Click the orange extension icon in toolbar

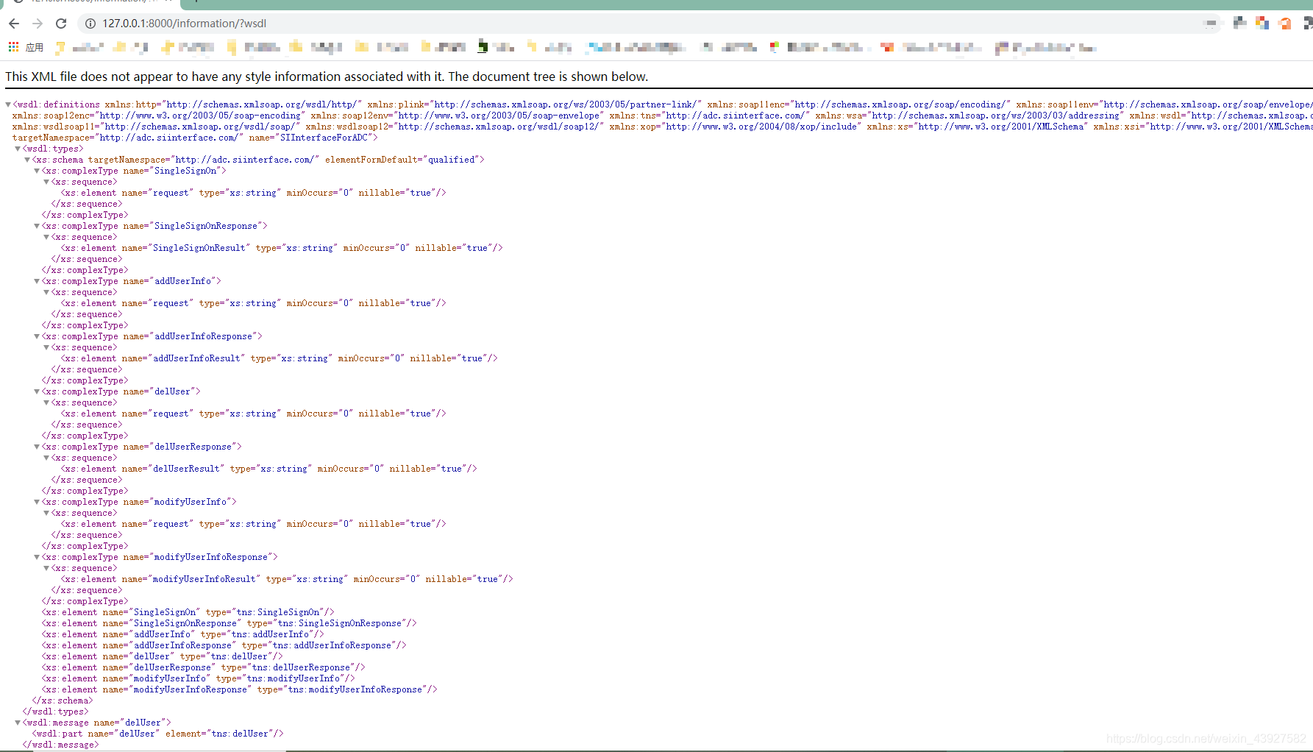[1285, 24]
